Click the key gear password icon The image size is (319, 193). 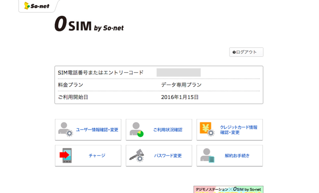coord(137,155)
